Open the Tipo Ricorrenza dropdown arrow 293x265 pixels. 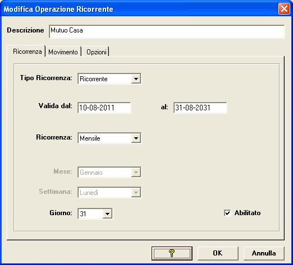point(136,78)
